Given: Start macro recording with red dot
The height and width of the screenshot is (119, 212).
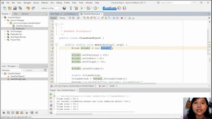Looking at the screenshot, I should coord(122,18).
